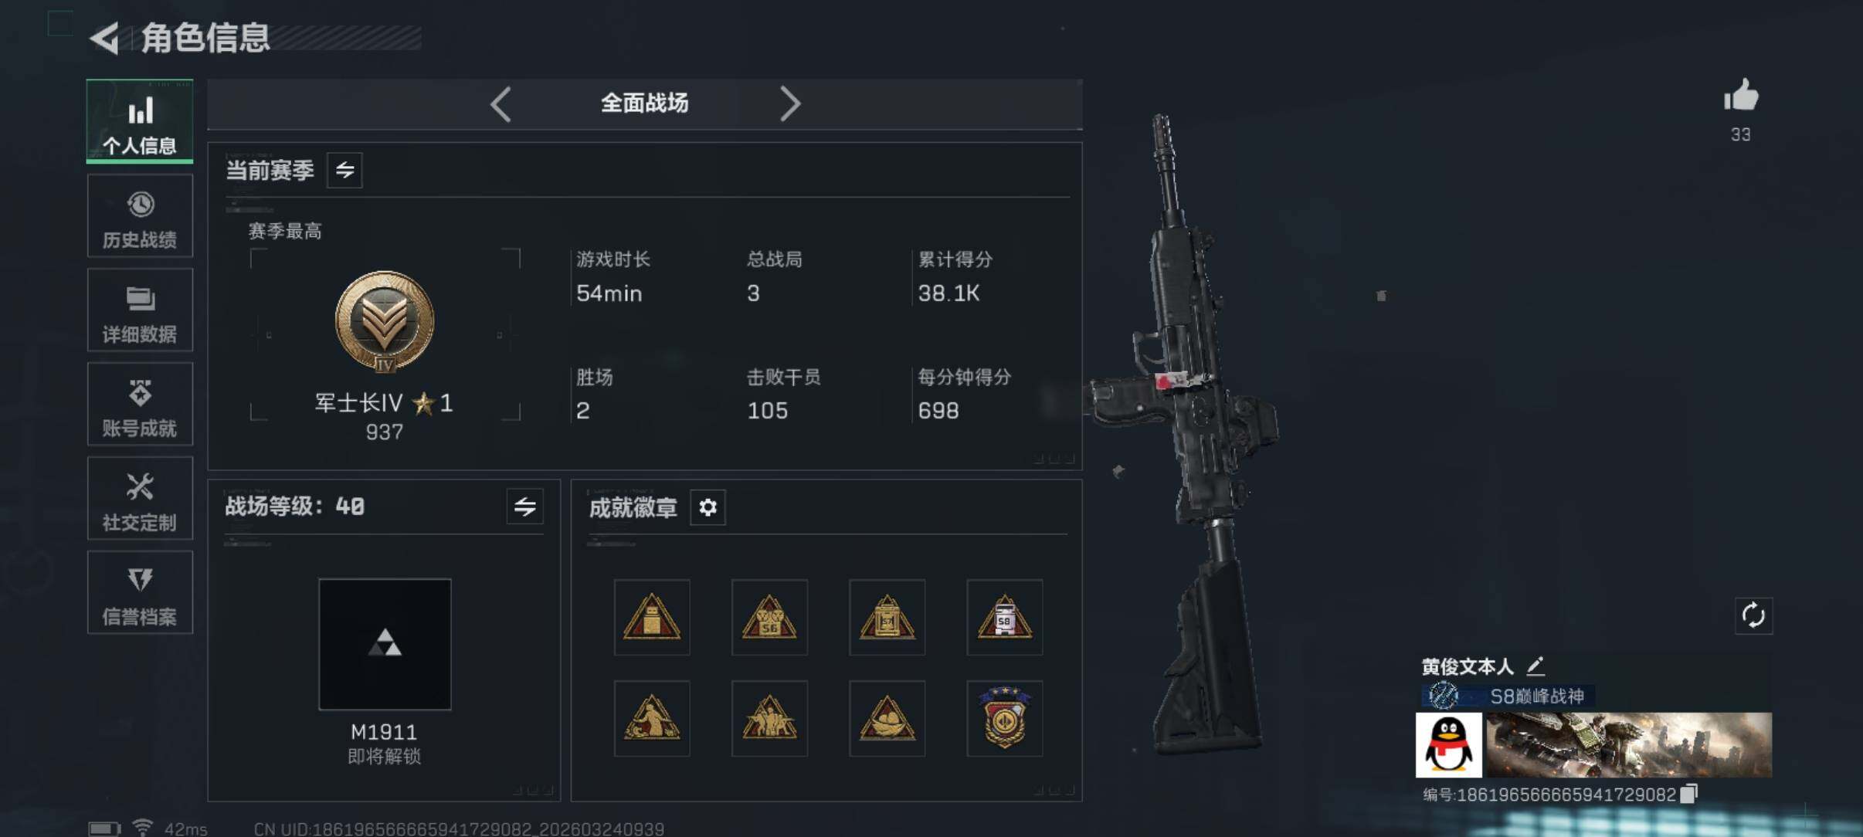Screen dimensions: 1863x837
Task: Open 社交定制 tab
Action: [140, 498]
